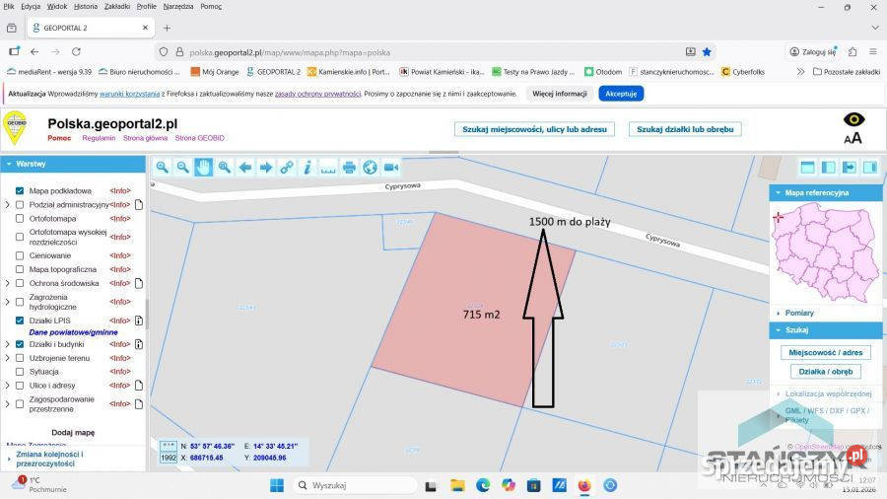Click the reference map of Poland
Screen dimensions: 887x499
coord(825,252)
